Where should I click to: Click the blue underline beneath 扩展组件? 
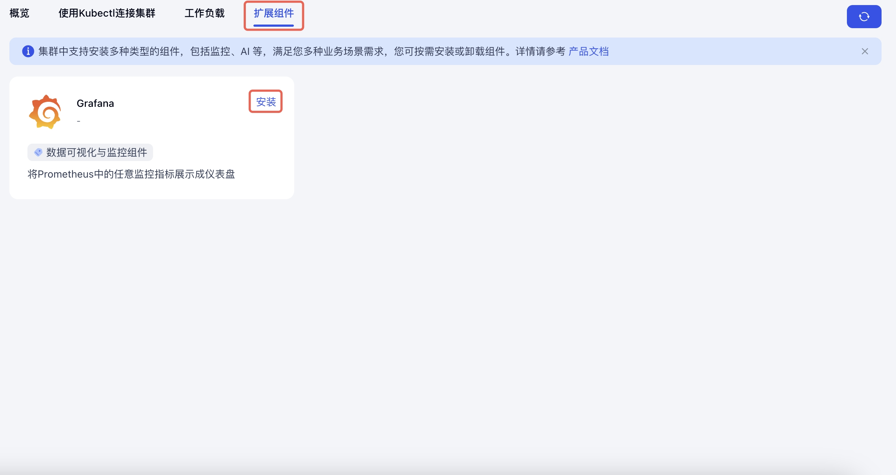click(x=274, y=25)
